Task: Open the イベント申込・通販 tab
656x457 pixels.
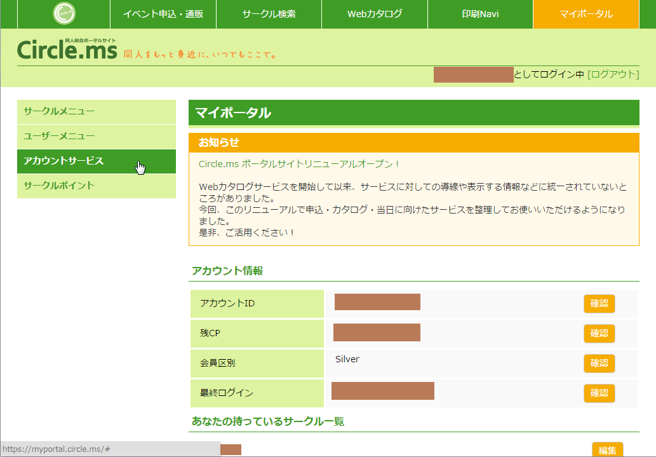Action: [x=163, y=14]
